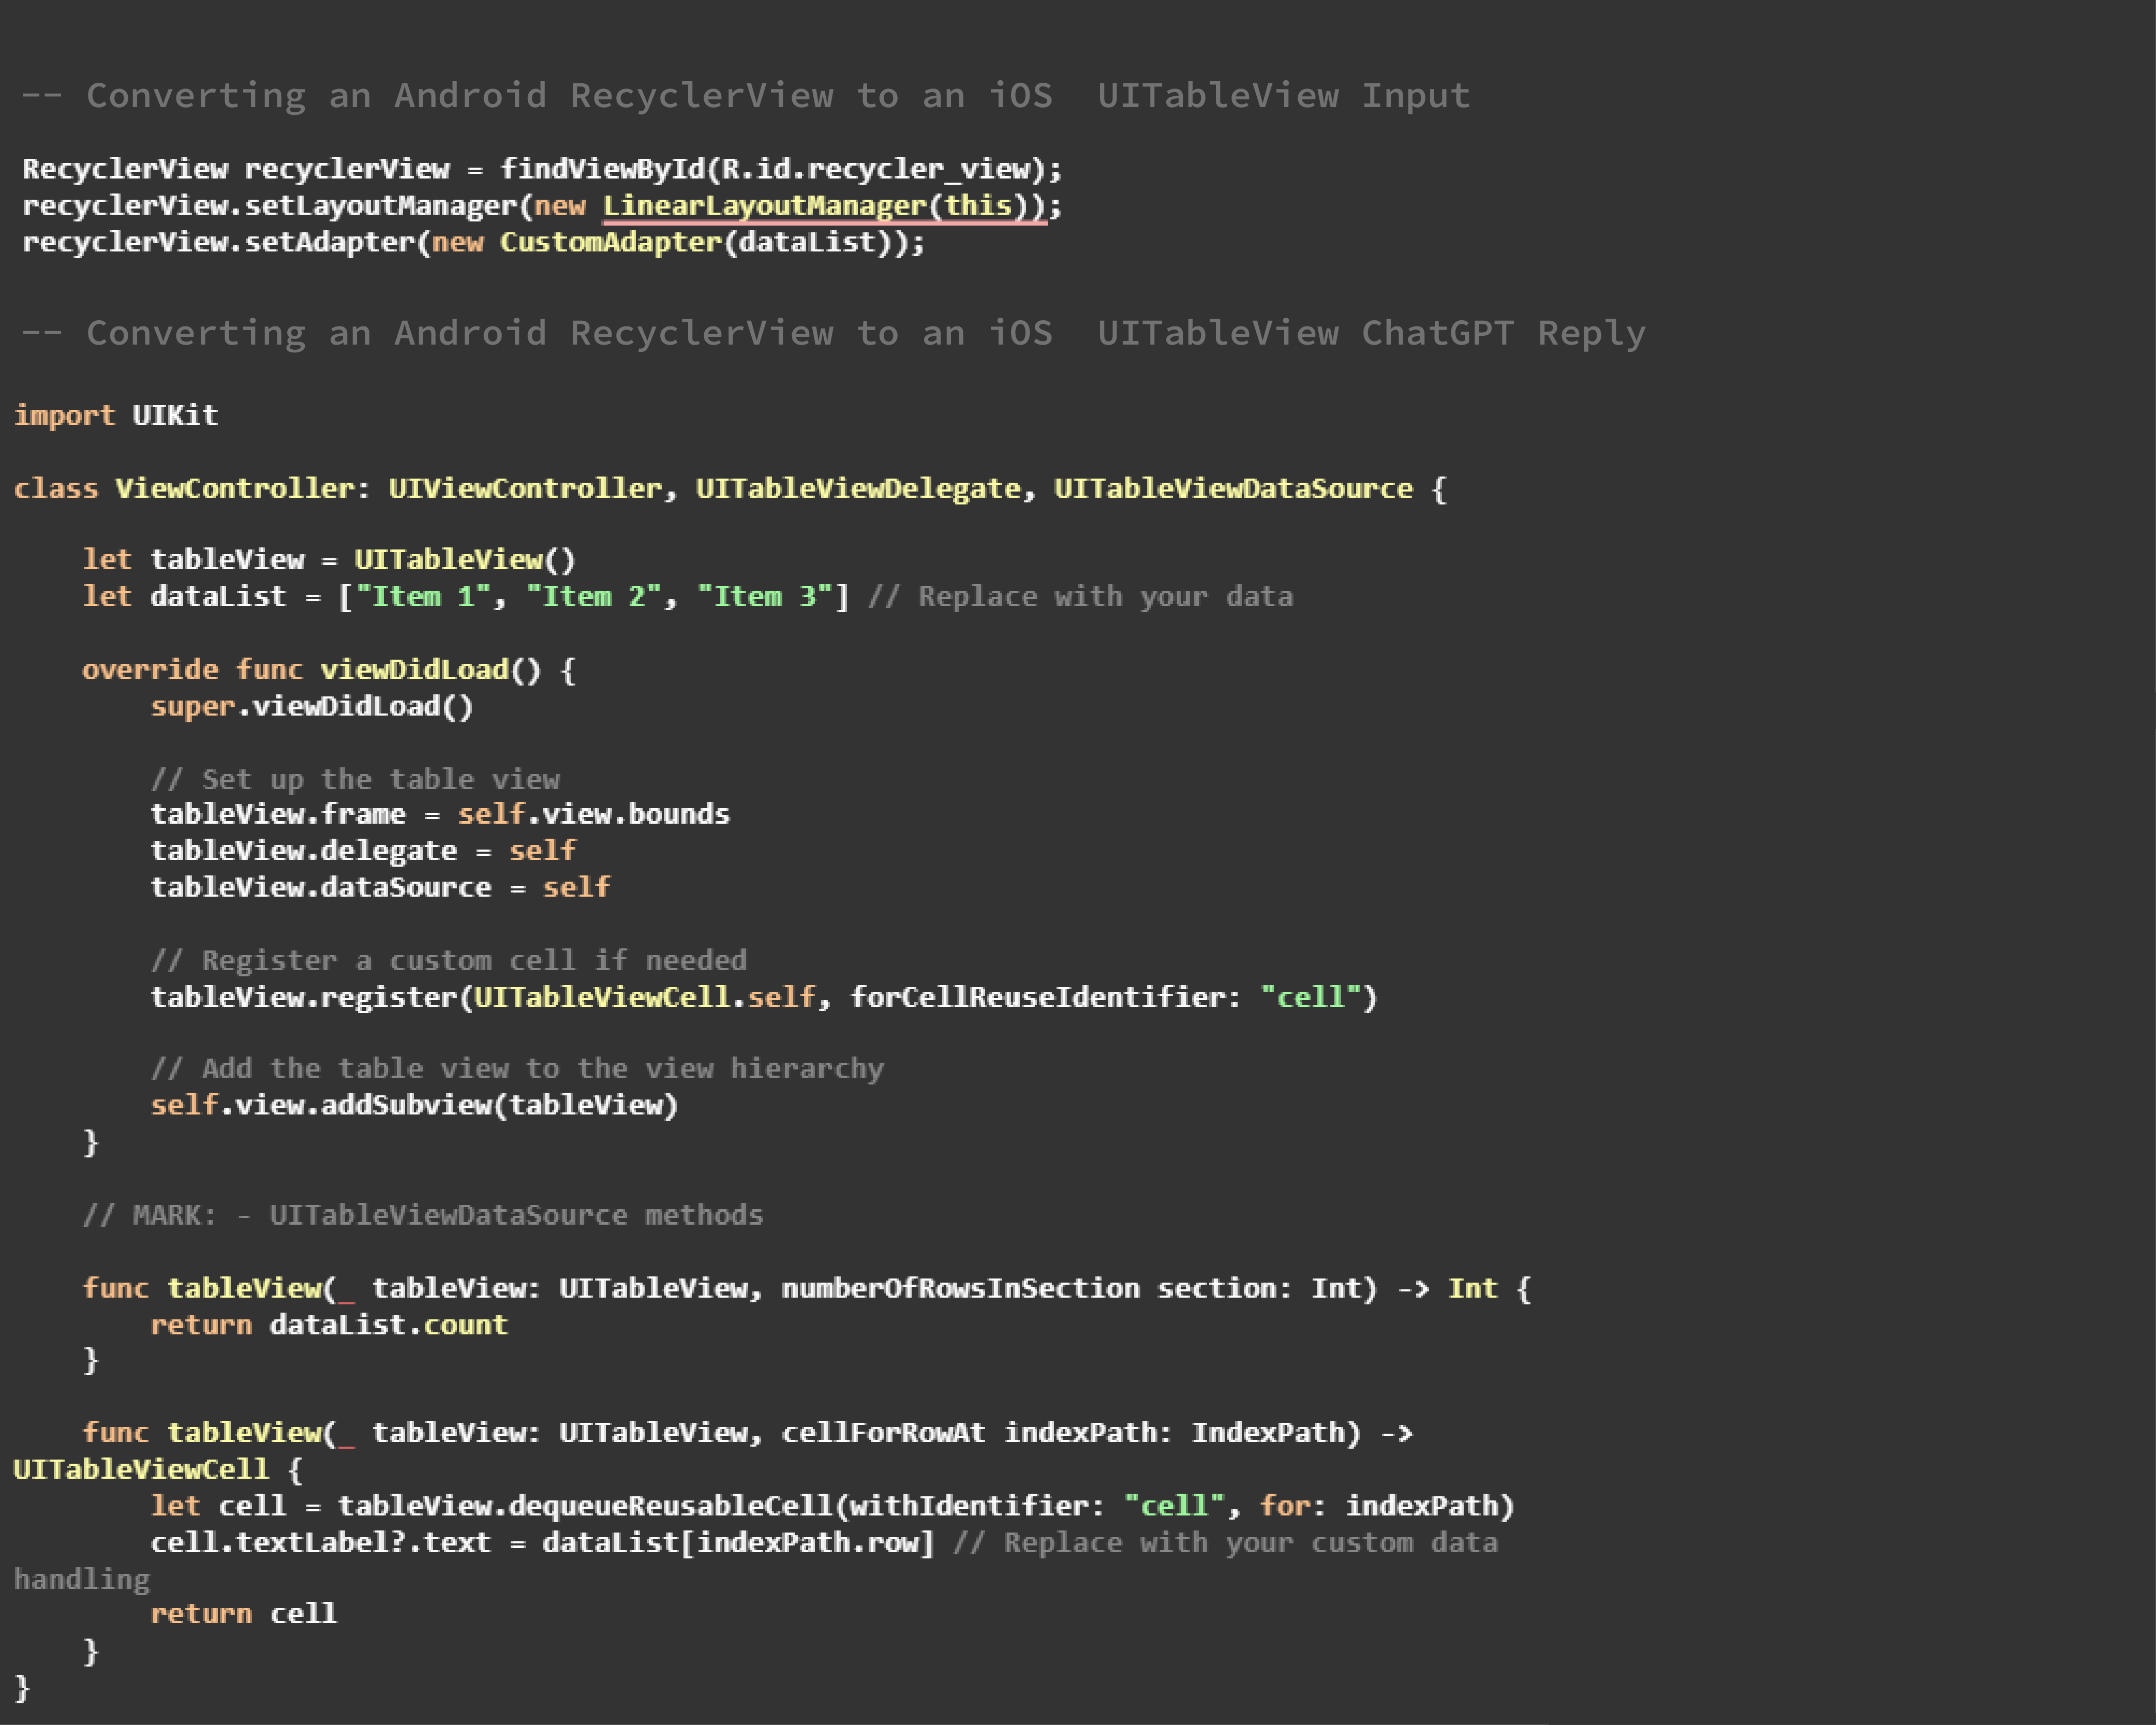Viewport: 2156px width, 1725px height.
Task: Click the 'ChatGPT Reply' heading comment
Action: (x=1502, y=333)
